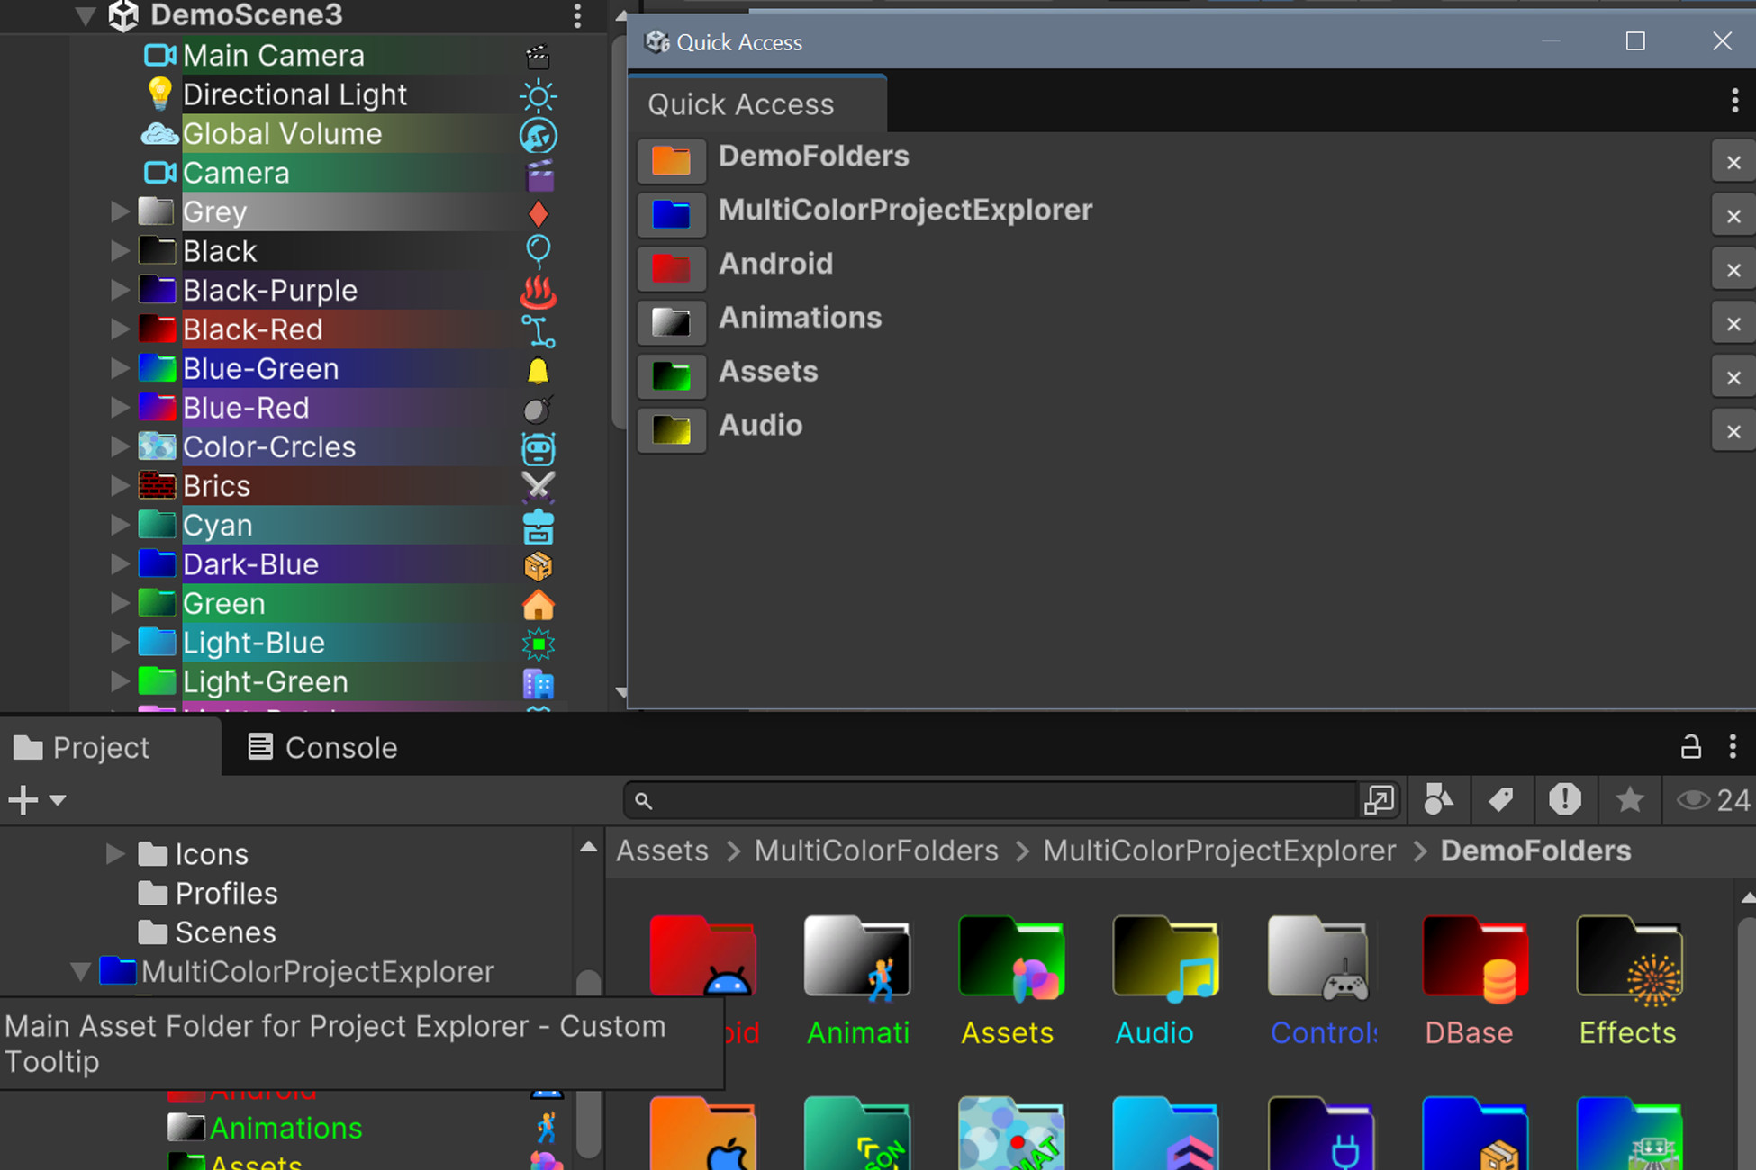Open the Quick Access window options menu
This screenshot has width=1756, height=1170.
tap(1733, 101)
